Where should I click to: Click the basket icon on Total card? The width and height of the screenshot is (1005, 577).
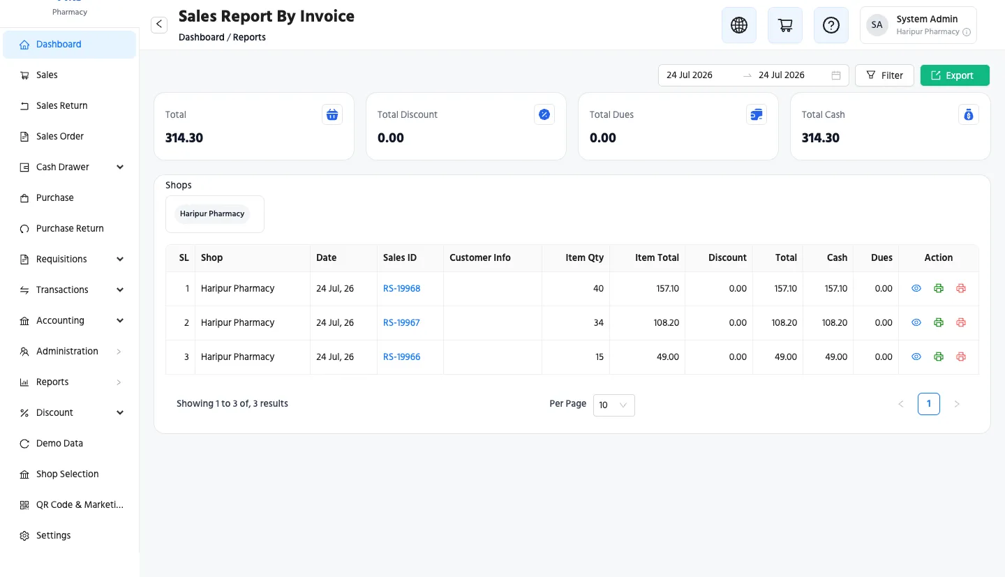(332, 114)
